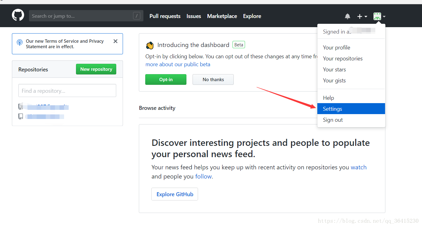Open Help from the user menu
Image resolution: width=422 pixels, height=227 pixels.
(351, 98)
